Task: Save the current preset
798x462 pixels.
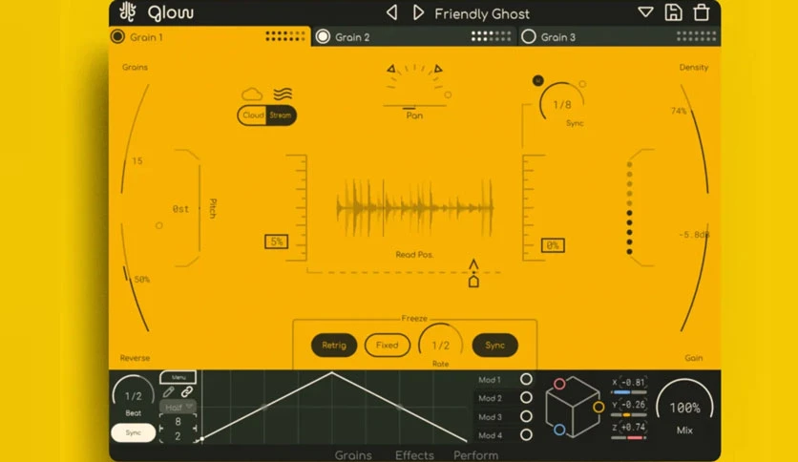Action: (673, 12)
